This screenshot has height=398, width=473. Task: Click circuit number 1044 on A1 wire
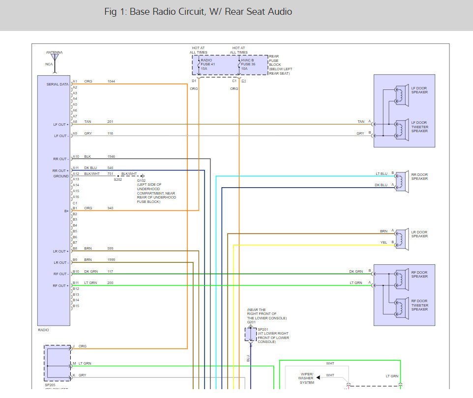[x=111, y=82]
